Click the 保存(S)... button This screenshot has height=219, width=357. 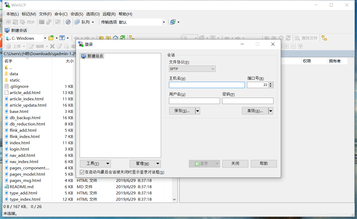(182, 111)
